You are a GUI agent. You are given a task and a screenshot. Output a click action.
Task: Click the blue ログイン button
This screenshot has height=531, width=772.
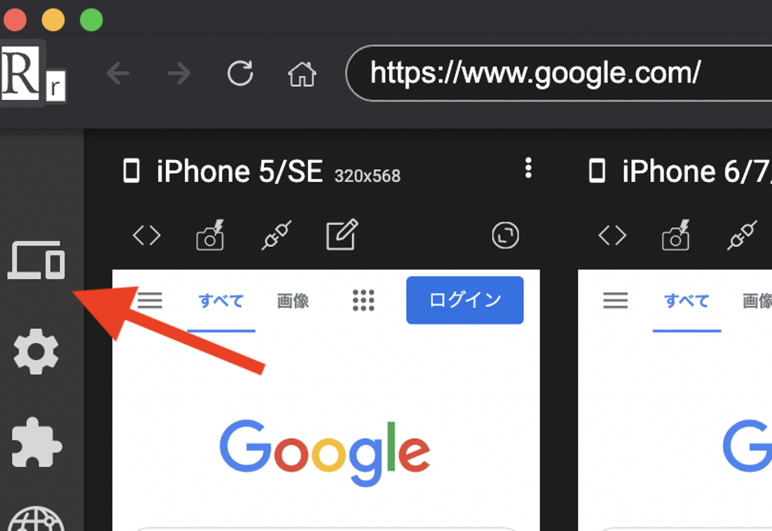pos(465,300)
